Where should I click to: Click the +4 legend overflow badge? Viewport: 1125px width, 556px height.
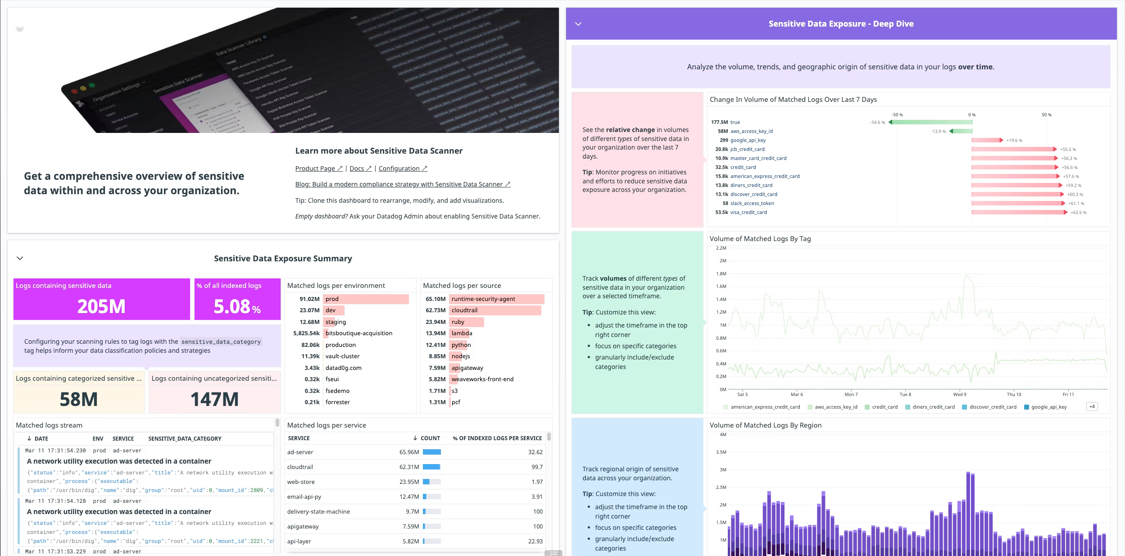pos(1092,406)
